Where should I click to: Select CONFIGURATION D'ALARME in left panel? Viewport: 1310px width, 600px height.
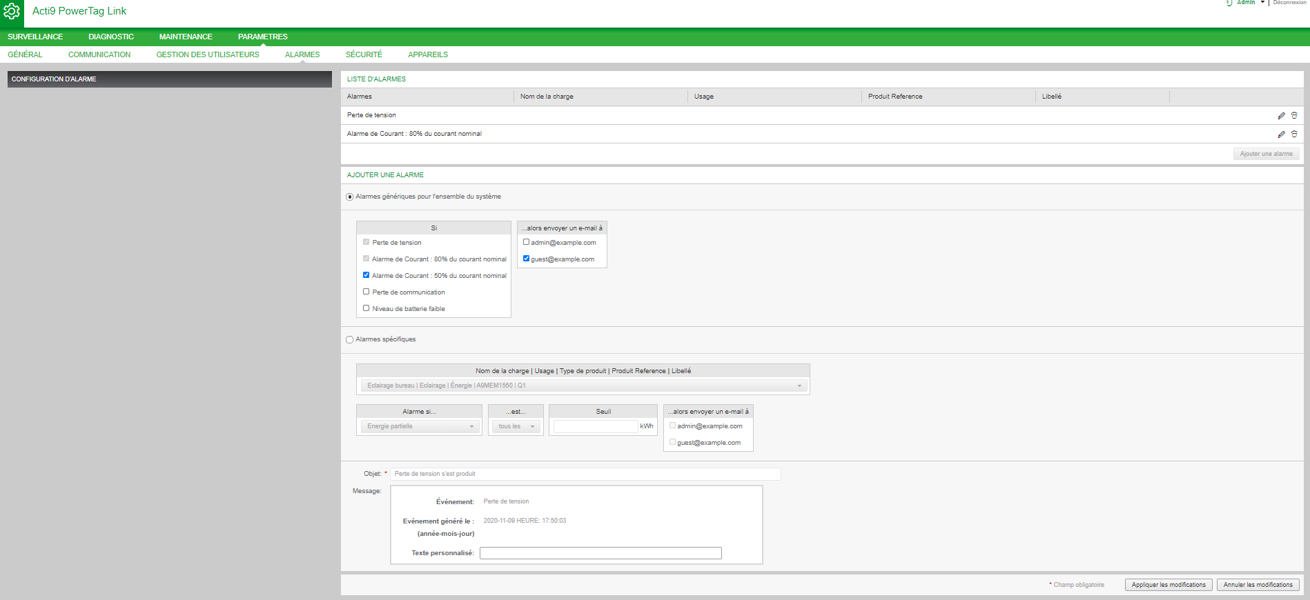pos(170,79)
